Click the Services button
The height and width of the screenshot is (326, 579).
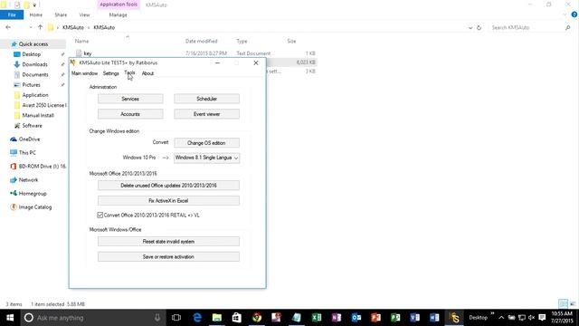[x=130, y=99]
